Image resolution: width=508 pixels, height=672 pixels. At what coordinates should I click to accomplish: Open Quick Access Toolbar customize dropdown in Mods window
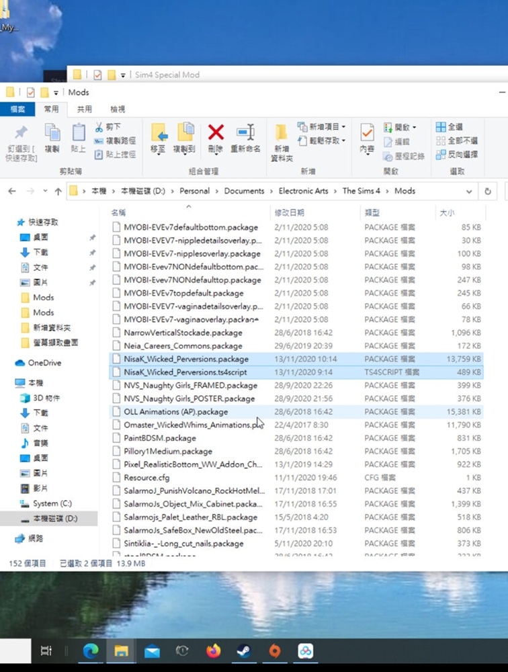pyautogui.click(x=56, y=93)
